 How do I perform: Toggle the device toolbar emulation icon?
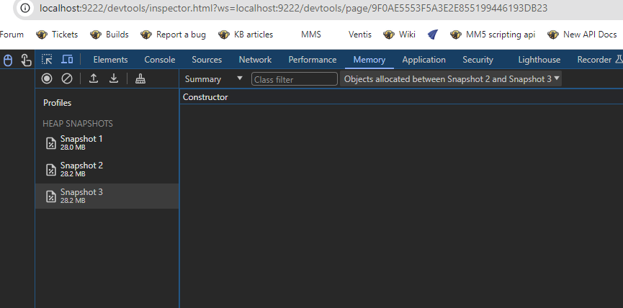pyautogui.click(x=67, y=60)
